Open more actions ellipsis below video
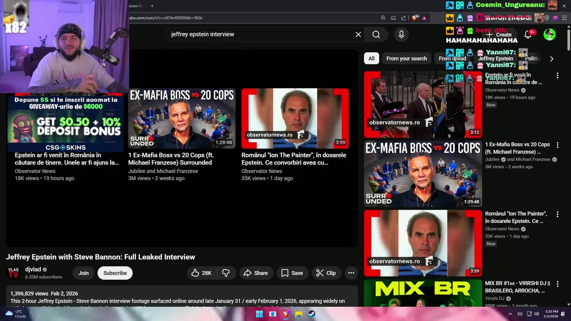The image size is (571, 321). click(x=351, y=273)
